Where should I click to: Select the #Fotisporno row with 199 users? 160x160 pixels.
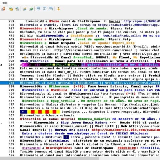click(x=80, y=94)
